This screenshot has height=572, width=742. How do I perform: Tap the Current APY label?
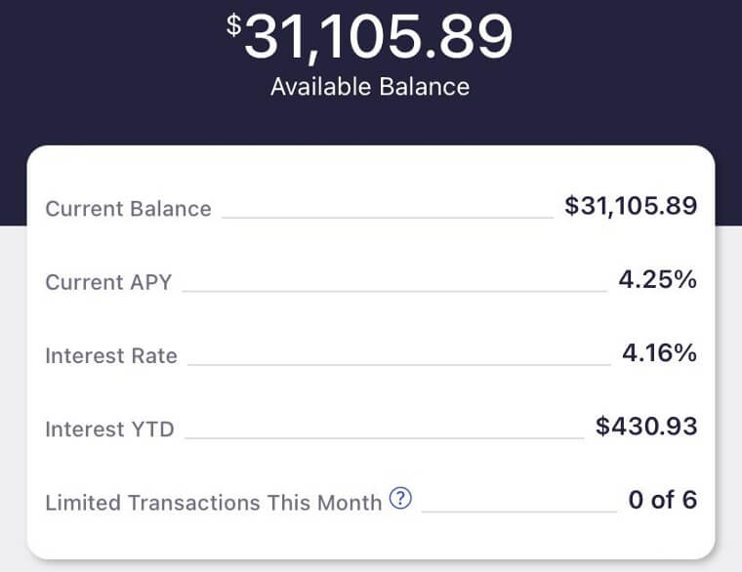click(108, 282)
